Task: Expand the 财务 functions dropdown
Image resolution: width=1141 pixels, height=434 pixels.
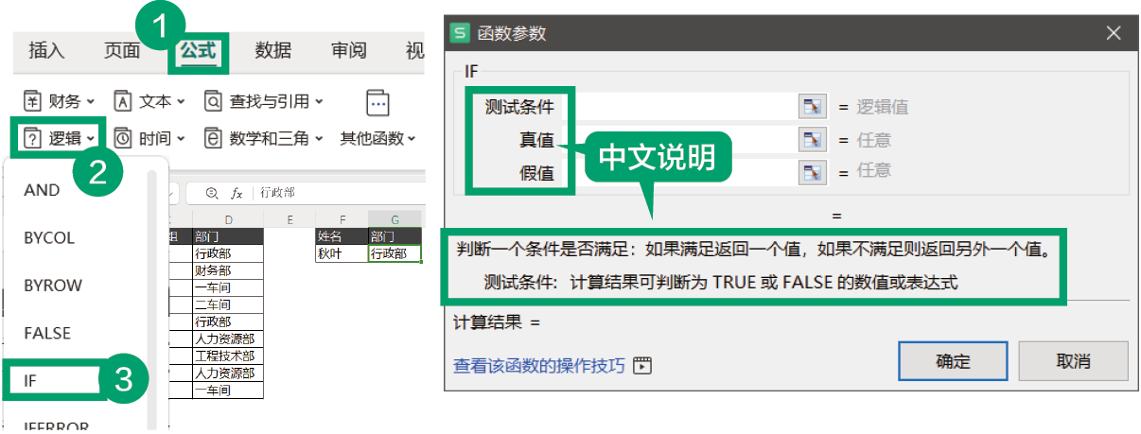Action: (60, 101)
